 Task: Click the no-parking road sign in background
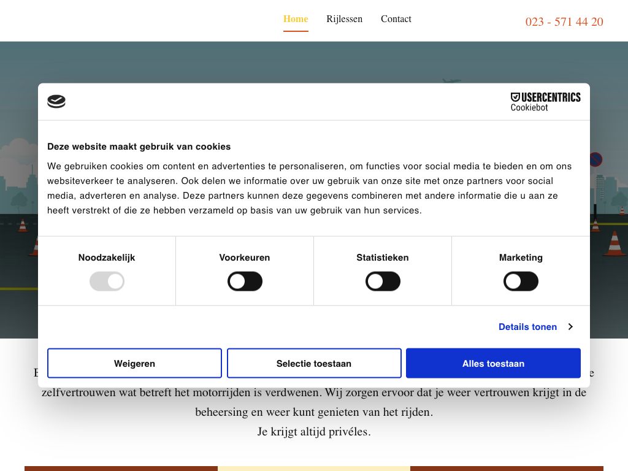click(x=595, y=160)
